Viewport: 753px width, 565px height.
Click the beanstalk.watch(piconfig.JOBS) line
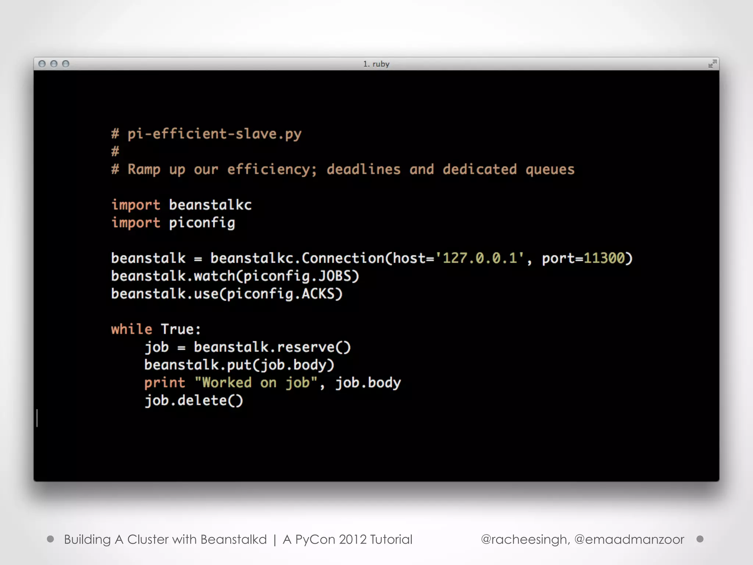tap(235, 276)
